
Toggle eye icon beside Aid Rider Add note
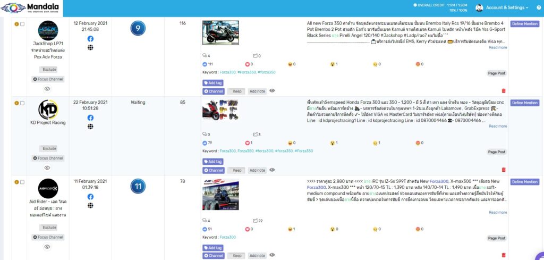(273, 255)
